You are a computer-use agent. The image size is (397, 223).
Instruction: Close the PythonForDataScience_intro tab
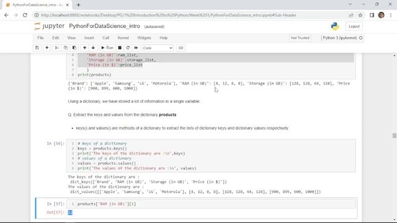pyautogui.click(x=68, y=5)
